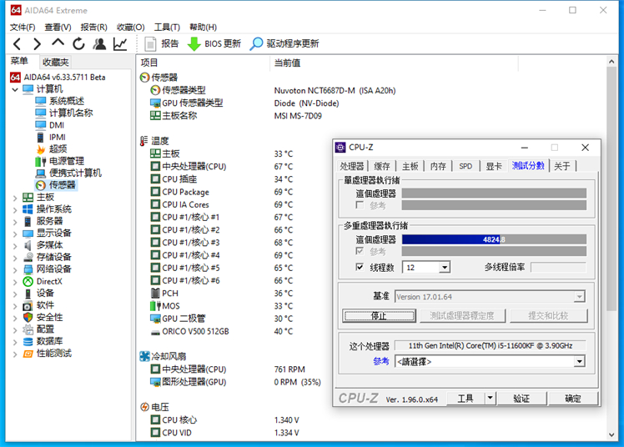Click the 驱动程序更新 magnifier icon

click(x=256, y=43)
